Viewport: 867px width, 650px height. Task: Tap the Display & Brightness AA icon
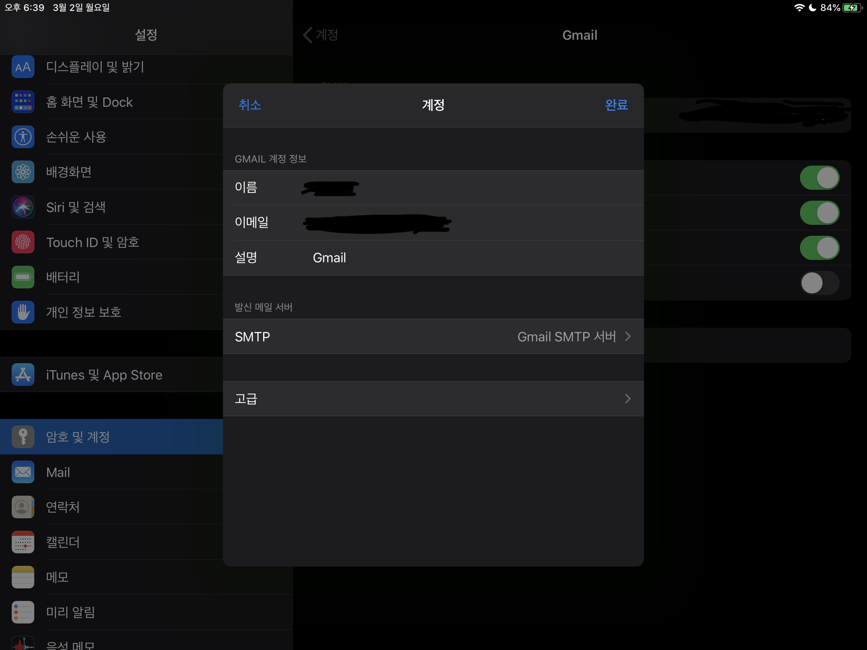click(23, 67)
